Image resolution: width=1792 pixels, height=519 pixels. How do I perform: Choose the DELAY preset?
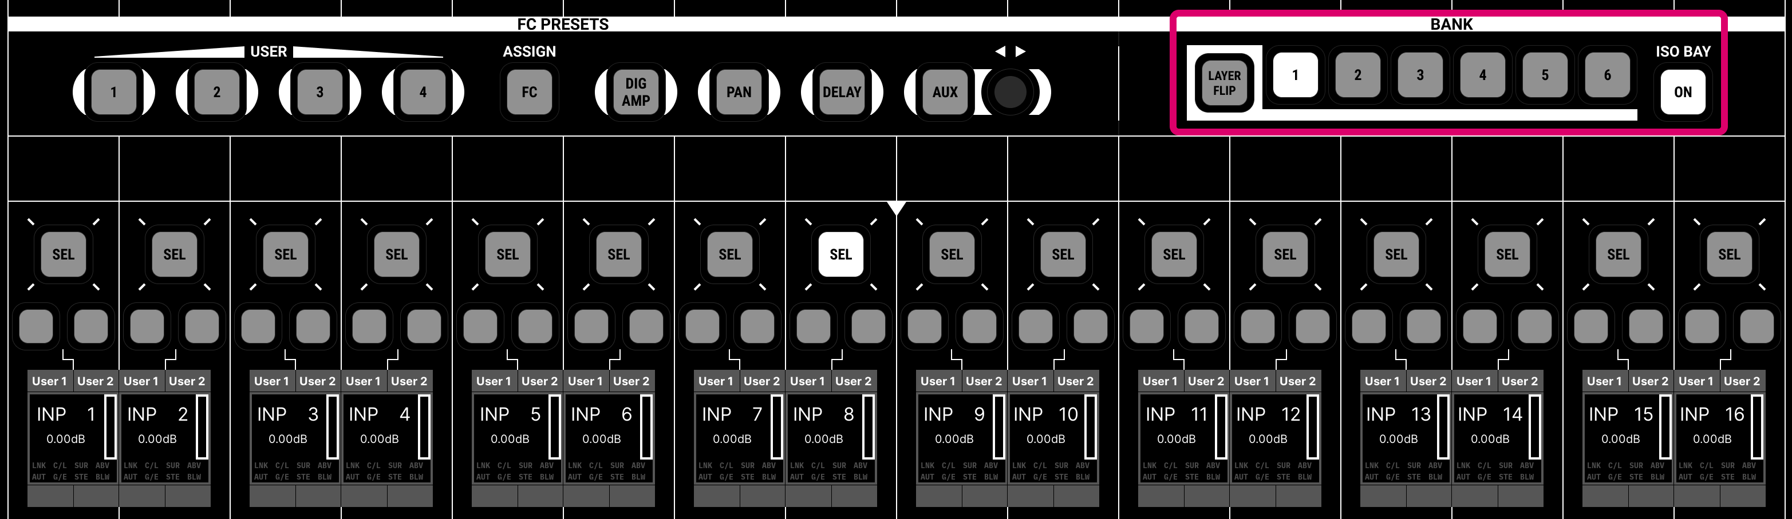(842, 91)
